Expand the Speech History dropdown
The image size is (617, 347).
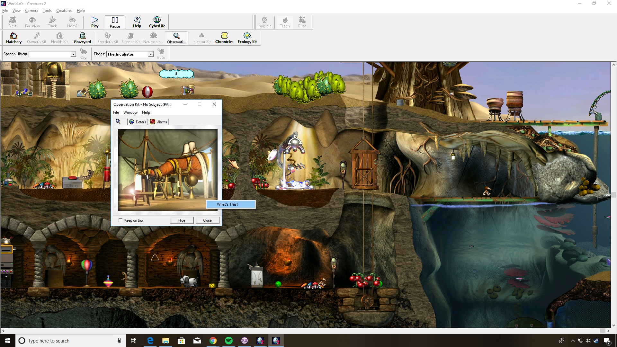[x=73, y=54]
